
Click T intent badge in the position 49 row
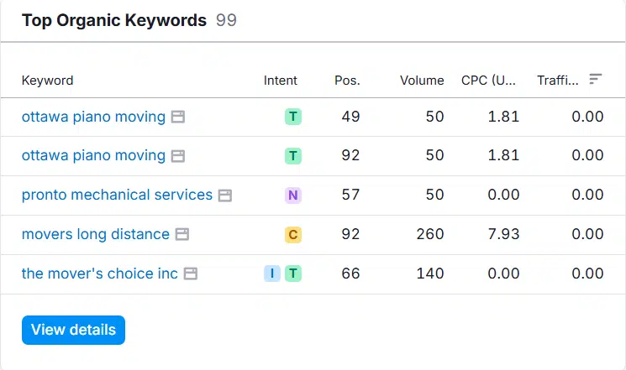pos(292,117)
